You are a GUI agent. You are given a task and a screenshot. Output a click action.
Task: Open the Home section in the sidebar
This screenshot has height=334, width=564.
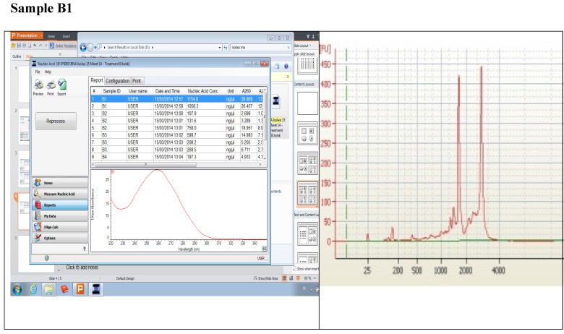(60, 183)
